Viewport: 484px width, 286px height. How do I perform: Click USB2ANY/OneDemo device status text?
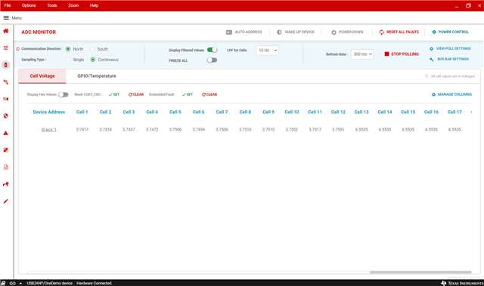pyautogui.click(x=49, y=283)
